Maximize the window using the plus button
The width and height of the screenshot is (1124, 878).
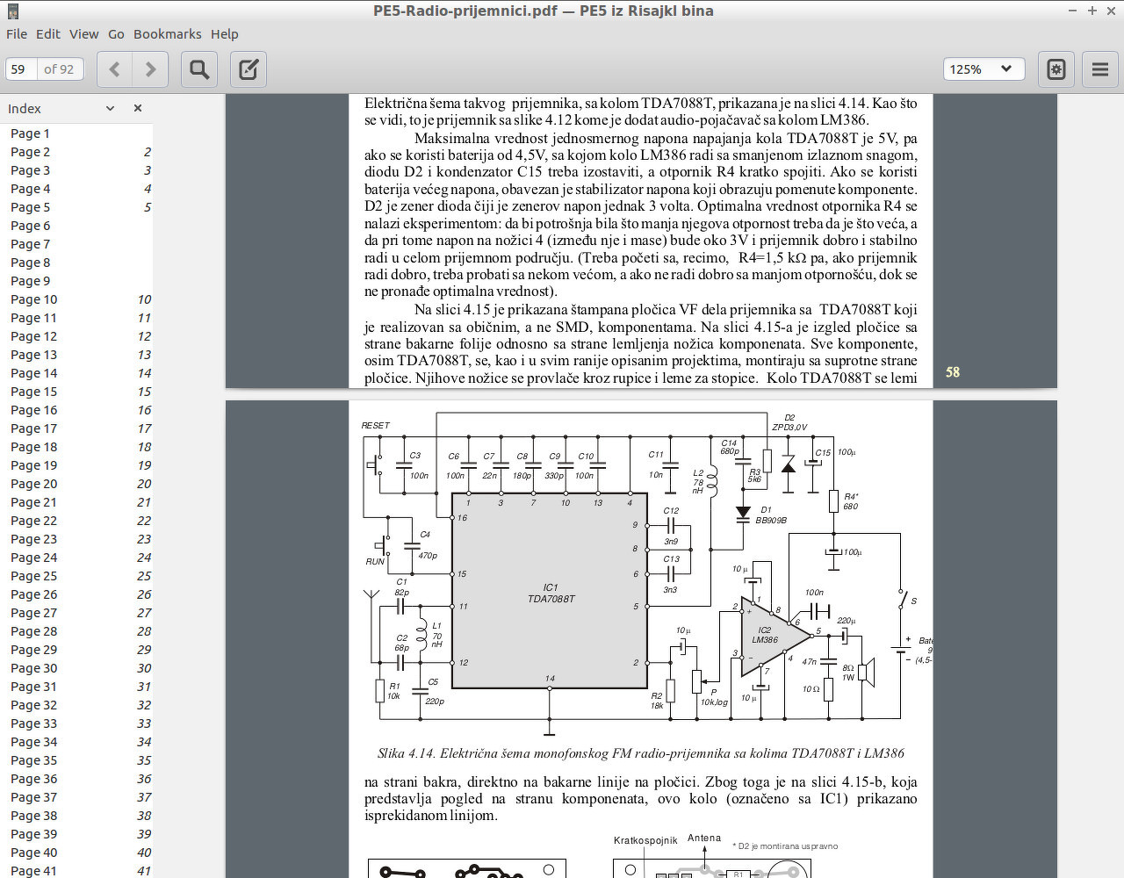pos(1092,11)
